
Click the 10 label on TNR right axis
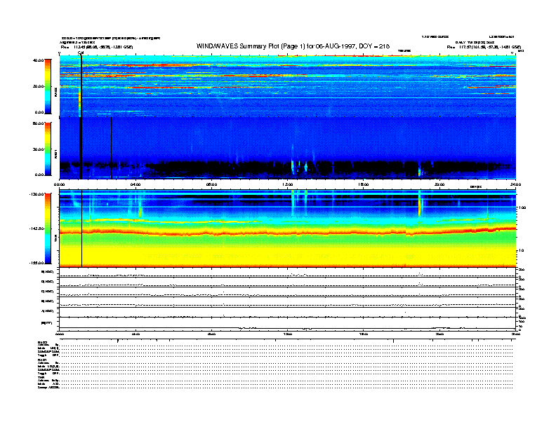pos(522,250)
